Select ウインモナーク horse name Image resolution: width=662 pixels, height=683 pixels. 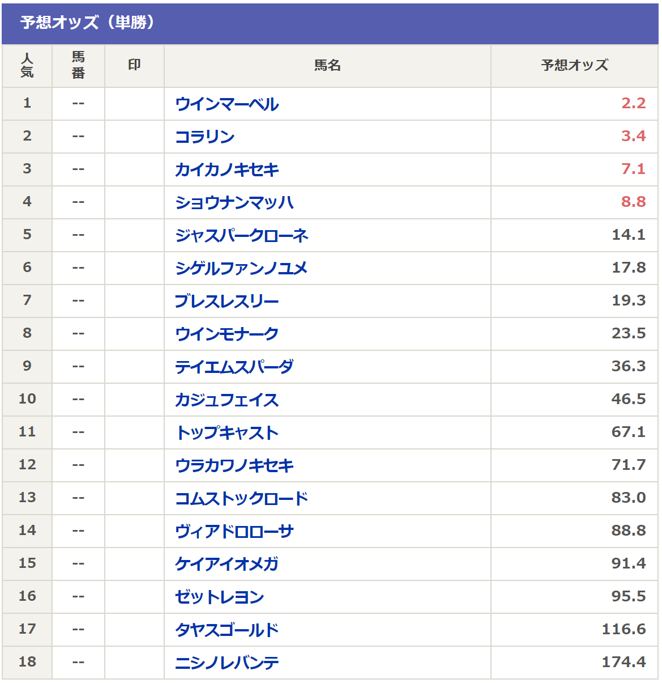[x=227, y=334]
